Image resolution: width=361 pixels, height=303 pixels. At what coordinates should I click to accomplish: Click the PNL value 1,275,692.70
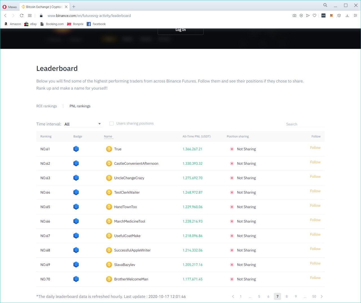192,178
